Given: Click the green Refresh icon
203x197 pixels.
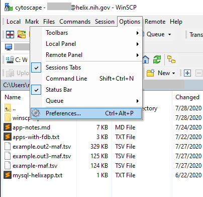Looking at the screenshot, I should (x=157, y=59).
